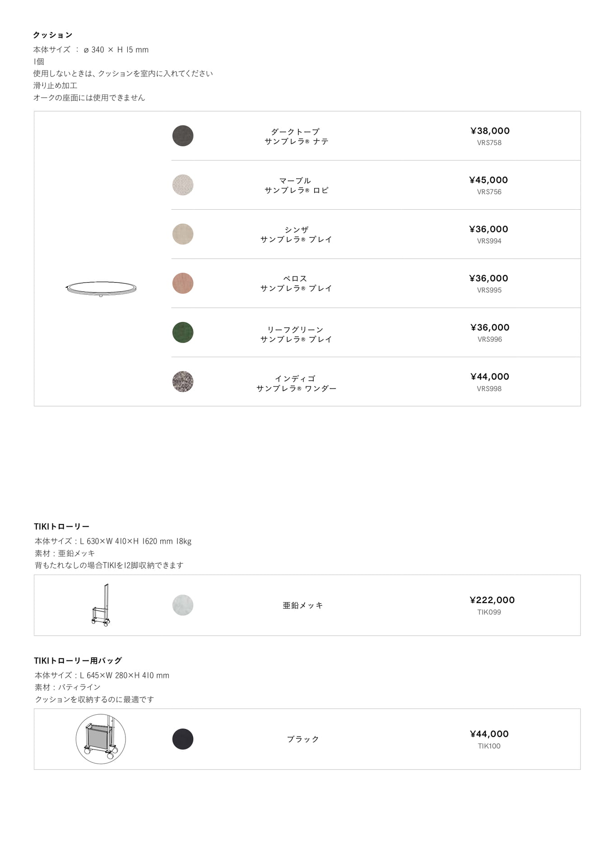Pick the pink ペロス fabric swatch

click(x=183, y=283)
